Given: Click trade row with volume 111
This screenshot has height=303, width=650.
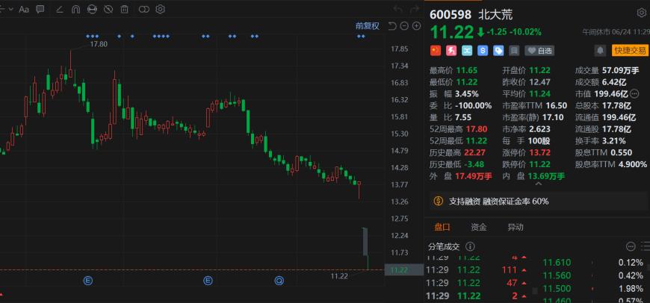Looking at the screenshot, I should [477, 270].
